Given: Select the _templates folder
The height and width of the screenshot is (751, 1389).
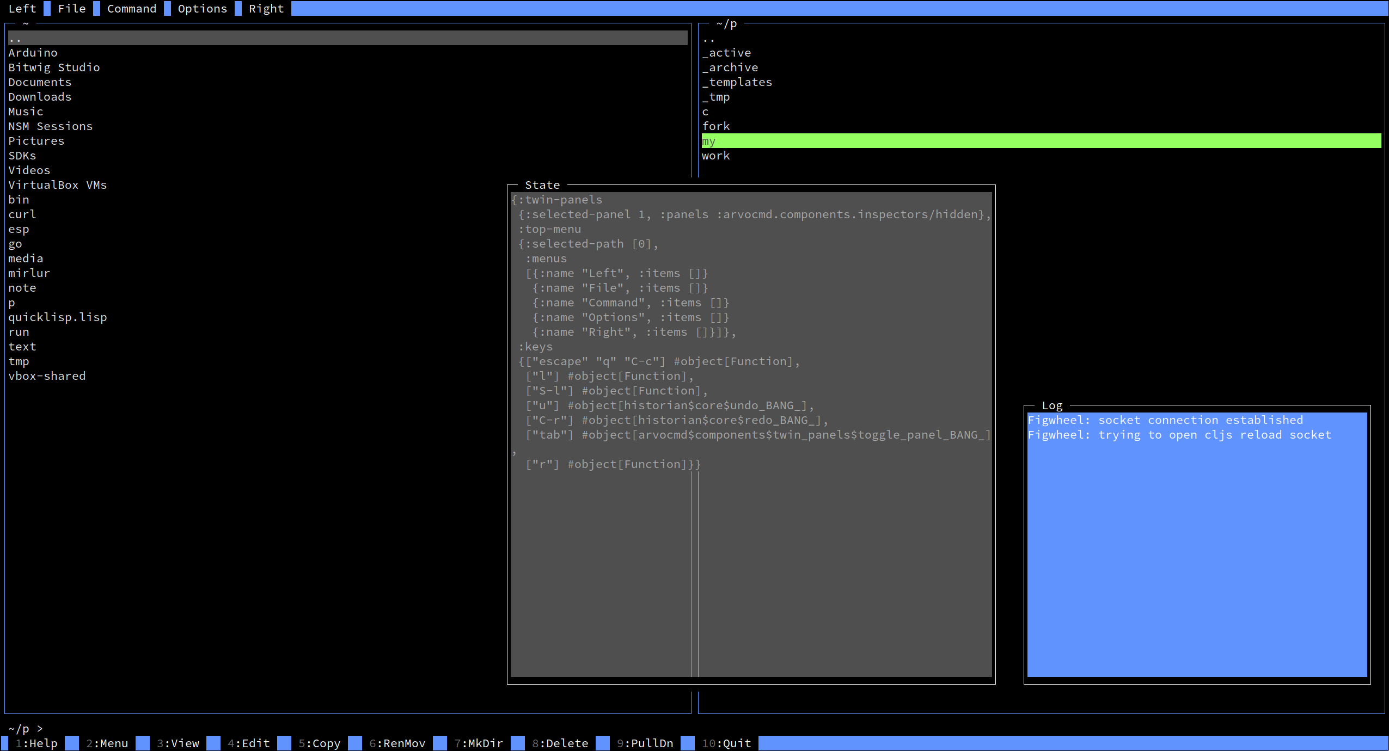Looking at the screenshot, I should [737, 82].
